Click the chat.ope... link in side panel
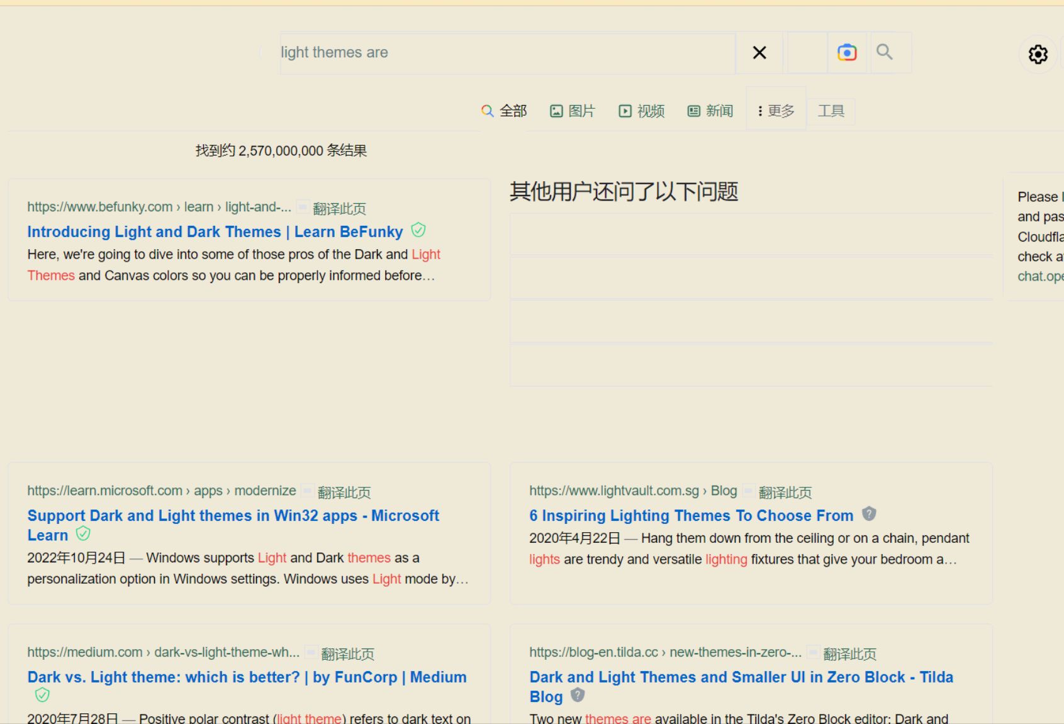The width and height of the screenshot is (1064, 724). pyautogui.click(x=1041, y=276)
